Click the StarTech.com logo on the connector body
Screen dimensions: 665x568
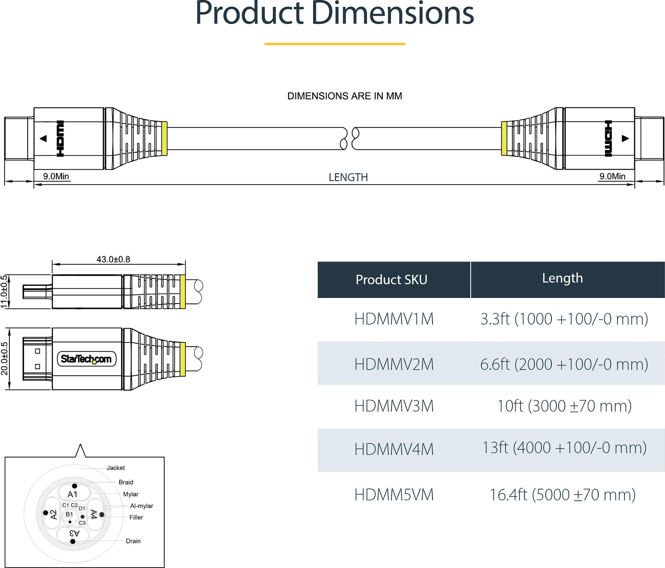point(86,359)
